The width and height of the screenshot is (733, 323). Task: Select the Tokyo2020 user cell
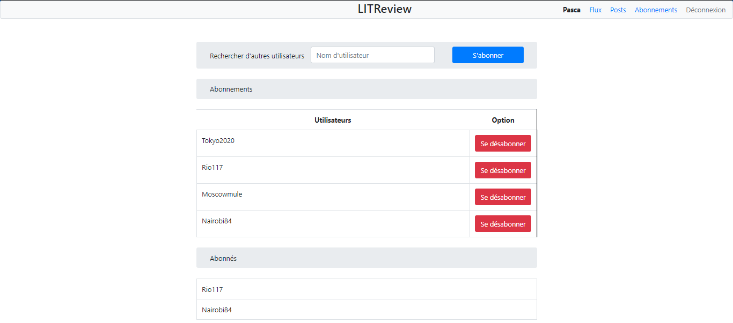(333, 144)
